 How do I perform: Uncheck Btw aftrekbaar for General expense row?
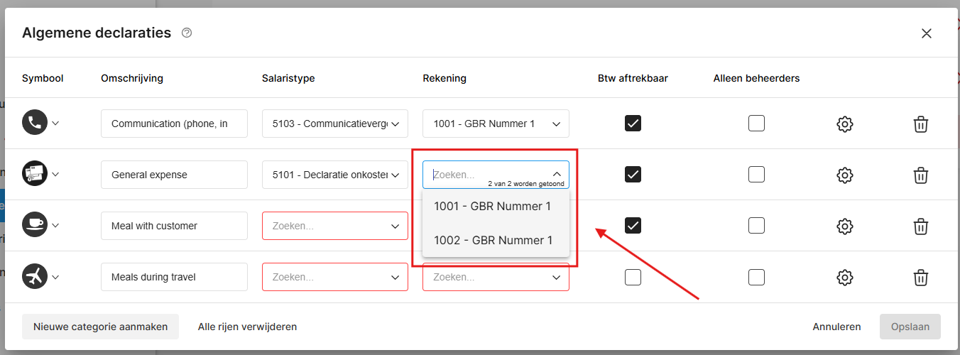[x=633, y=175]
